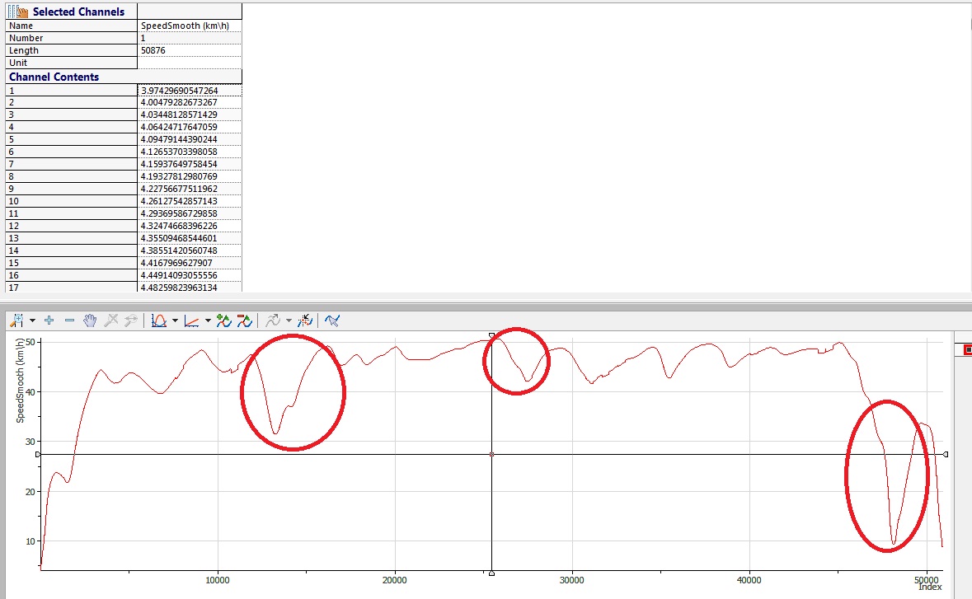Viewport: 972px width, 599px height.
Task: Click the cursor crosshair mode icon
Action: coord(304,321)
